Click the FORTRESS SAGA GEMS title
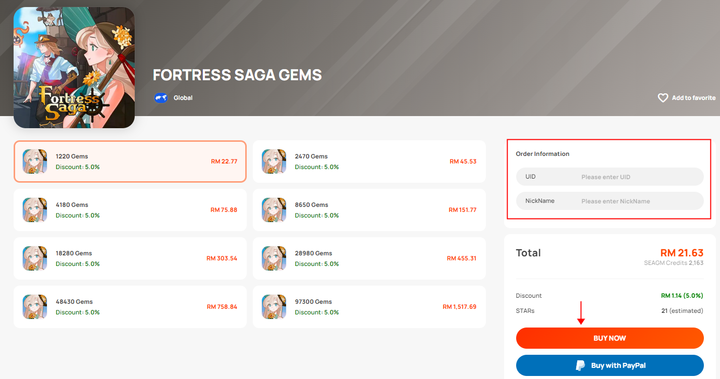Image resolution: width=720 pixels, height=379 pixels. coord(237,75)
